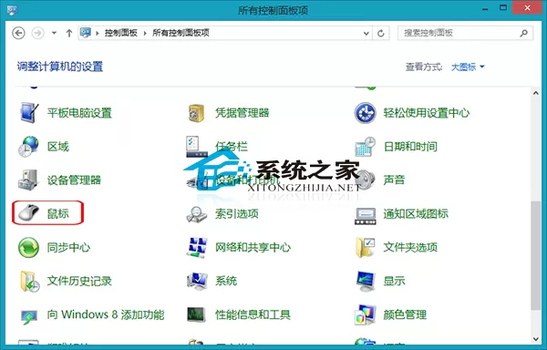Refresh the Control Panel view
This screenshot has width=547, height=350.
pos(381,33)
